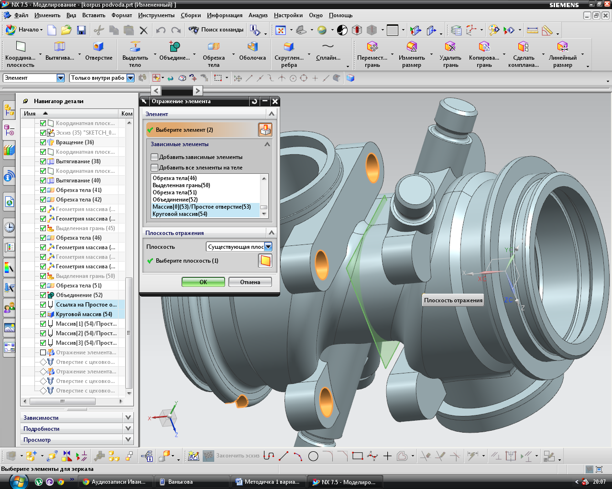Select the Отверстие hole tool
Viewport: 612px width, 489px height.
[99, 51]
